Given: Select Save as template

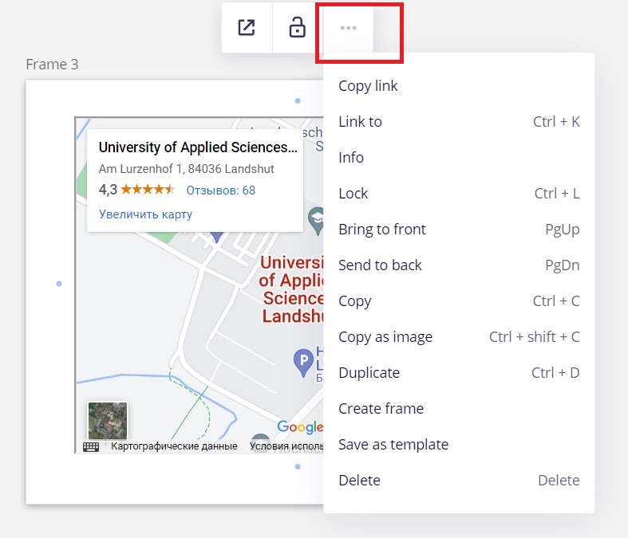Looking at the screenshot, I should [x=459, y=445].
